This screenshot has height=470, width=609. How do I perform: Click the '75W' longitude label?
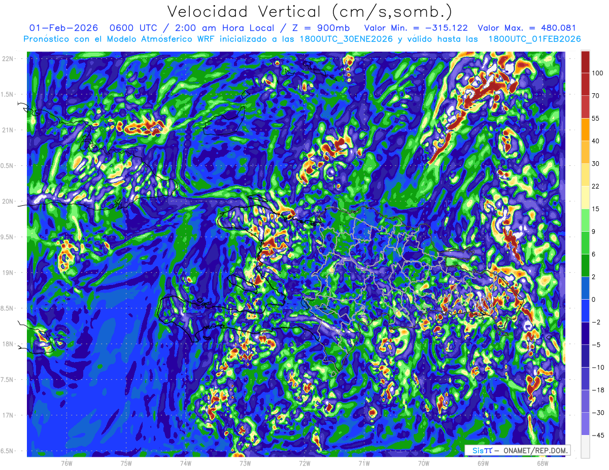pyautogui.click(x=126, y=463)
